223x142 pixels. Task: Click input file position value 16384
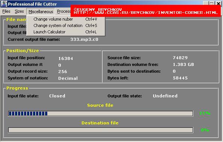point(66,58)
